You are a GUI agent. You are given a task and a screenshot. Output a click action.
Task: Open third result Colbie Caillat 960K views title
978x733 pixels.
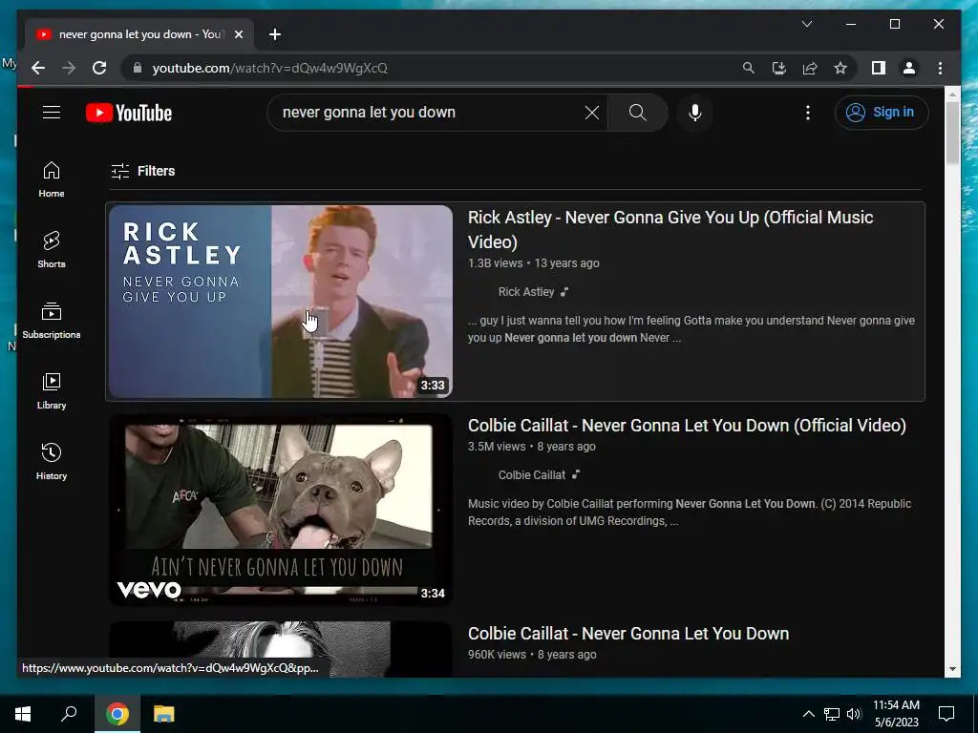[x=628, y=634]
